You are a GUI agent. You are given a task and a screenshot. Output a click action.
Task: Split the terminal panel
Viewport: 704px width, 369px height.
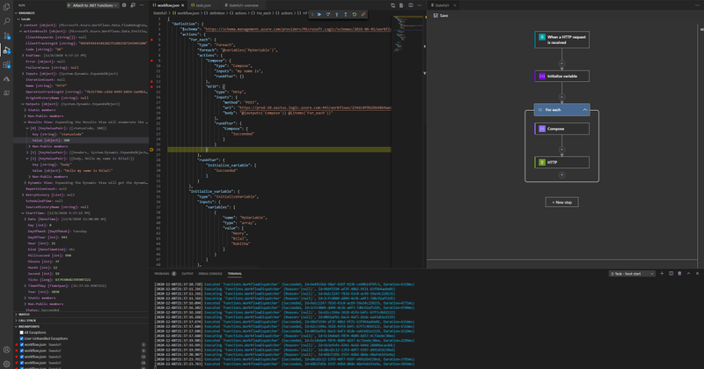(x=671, y=273)
